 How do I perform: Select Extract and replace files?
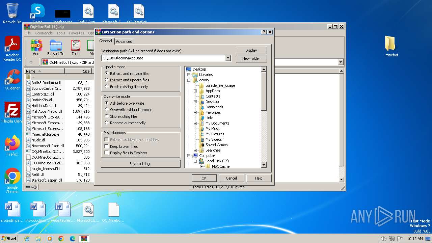(127, 74)
